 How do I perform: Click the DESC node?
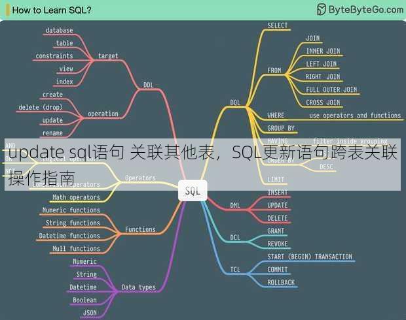coord(326,167)
